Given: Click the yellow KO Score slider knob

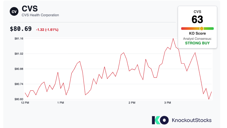Looking at the screenshot, I should [x=202, y=28].
